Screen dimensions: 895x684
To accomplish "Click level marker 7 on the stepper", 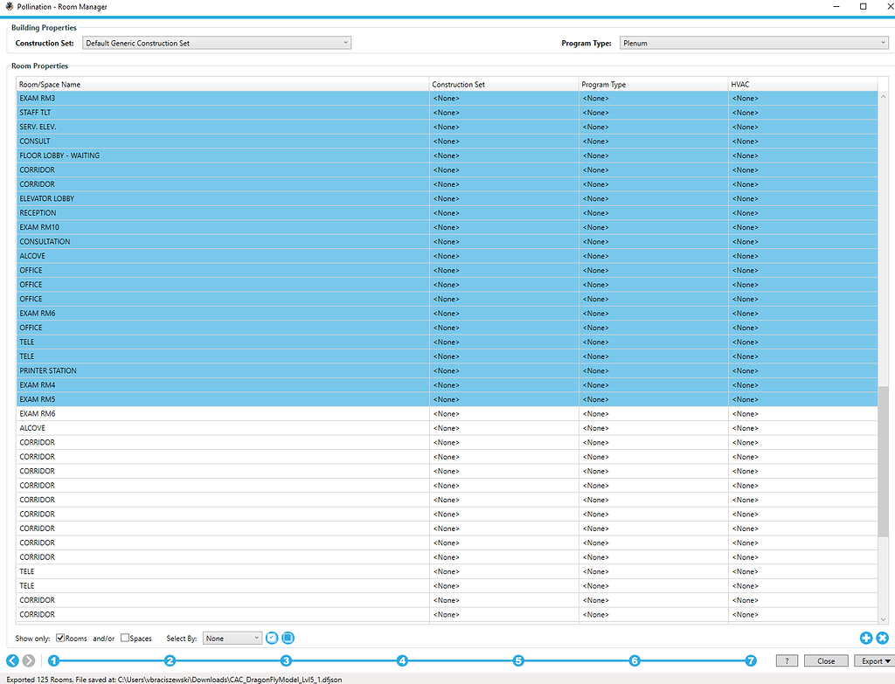I will tap(751, 661).
